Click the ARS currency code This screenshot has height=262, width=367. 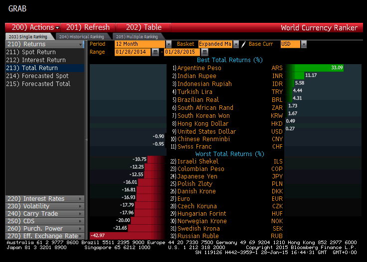(x=277, y=68)
